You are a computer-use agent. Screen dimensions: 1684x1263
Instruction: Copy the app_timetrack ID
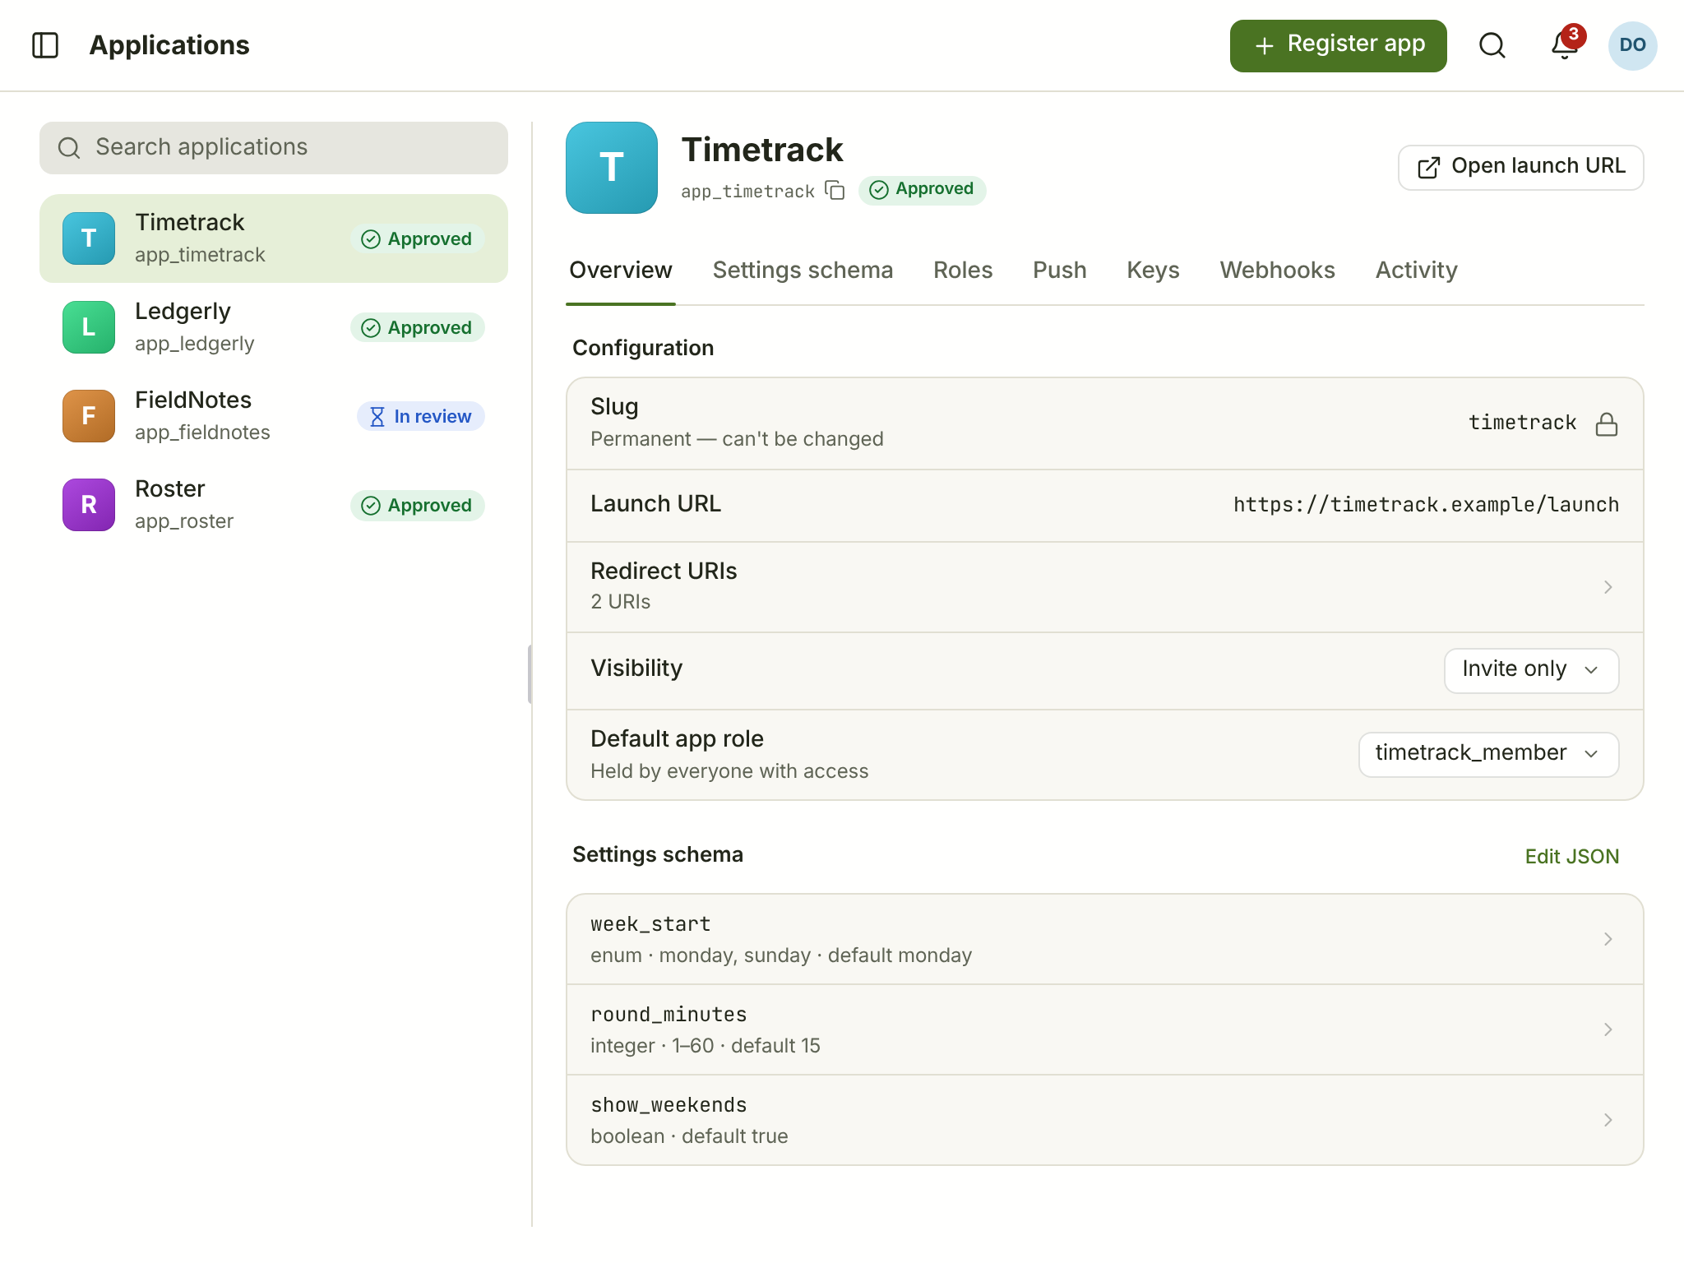pos(835,191)
